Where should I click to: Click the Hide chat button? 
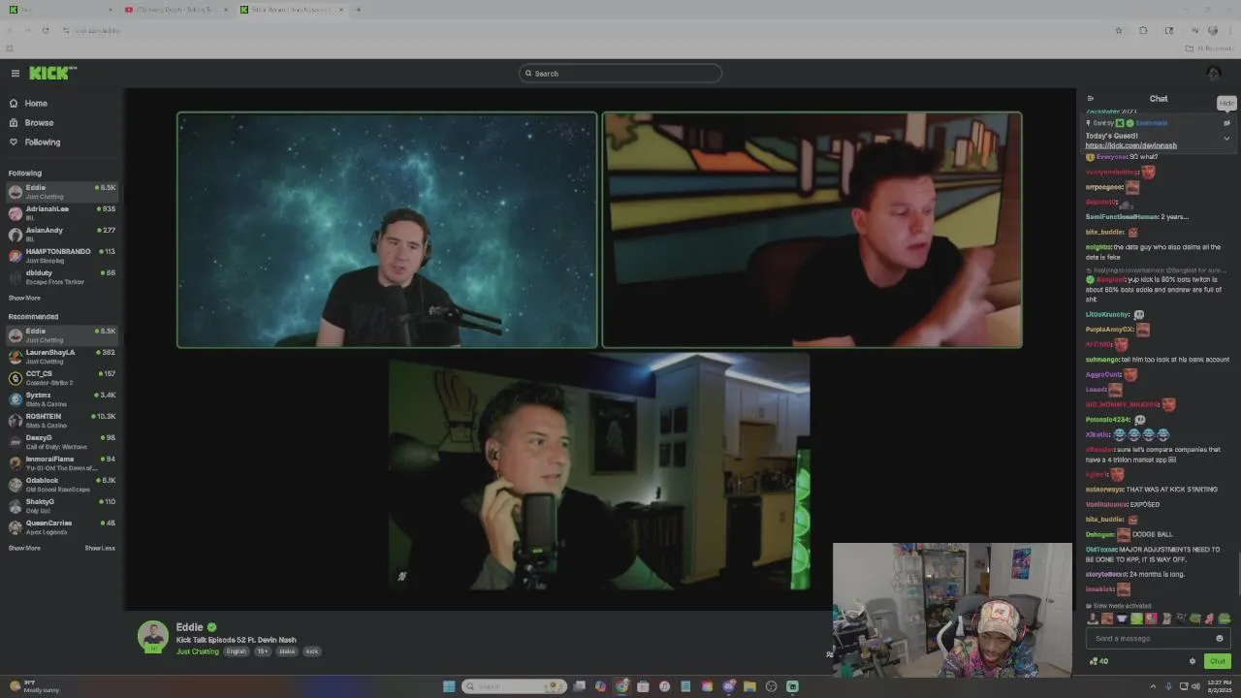pos(1226,103)
